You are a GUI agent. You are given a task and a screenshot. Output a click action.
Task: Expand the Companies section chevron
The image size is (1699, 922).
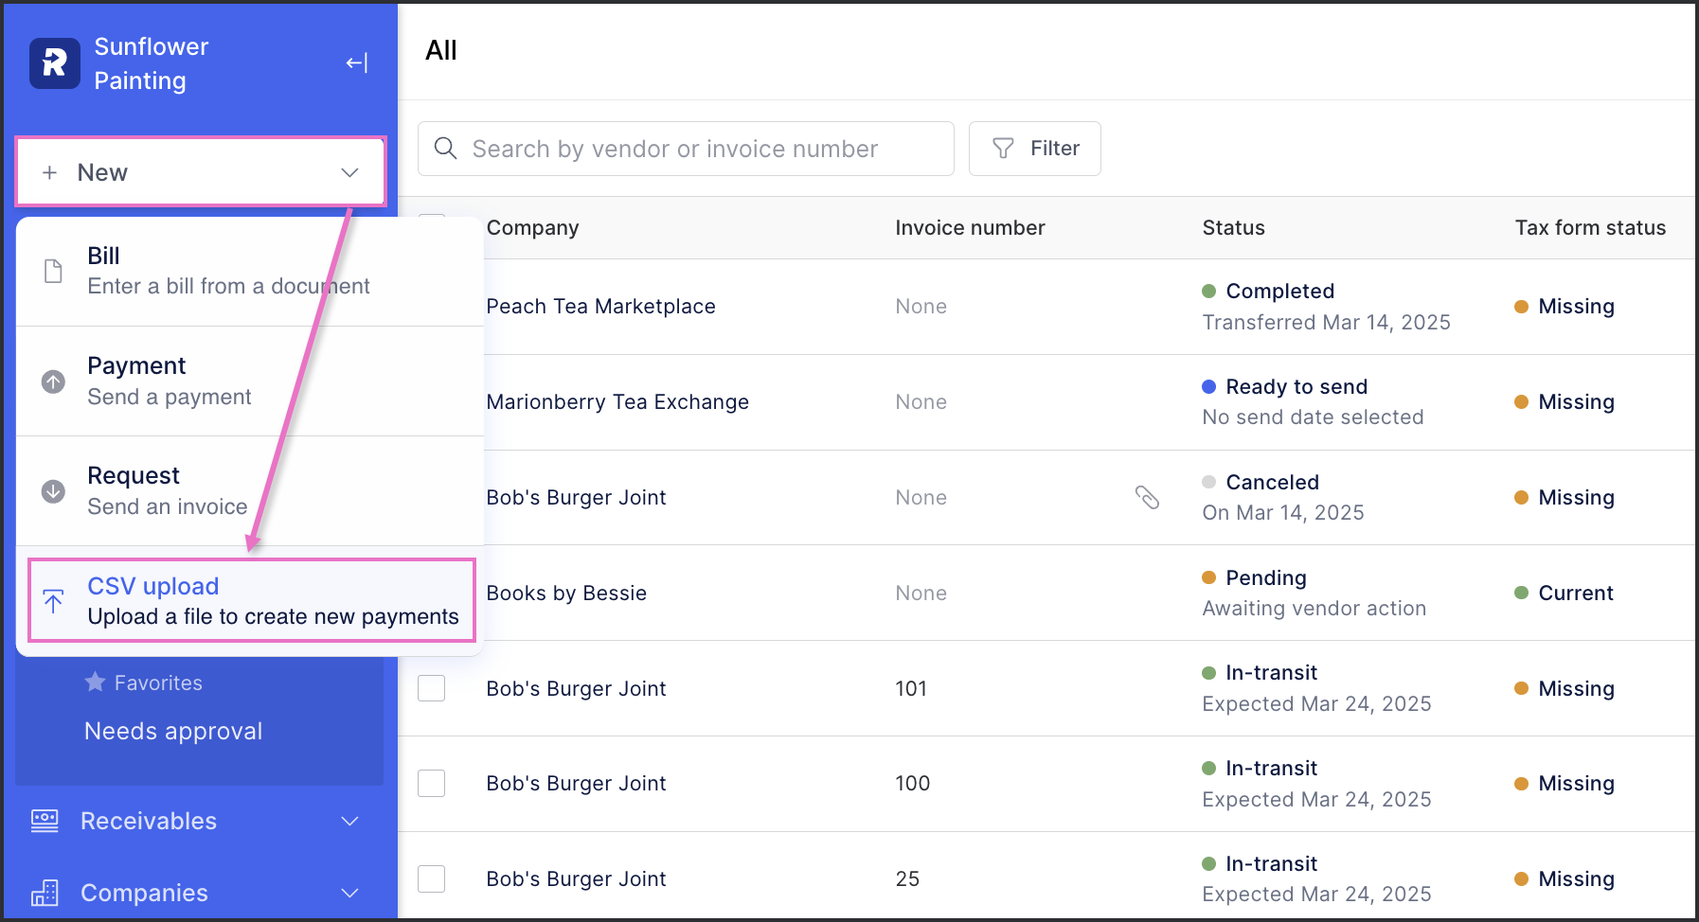pos(349,893)
